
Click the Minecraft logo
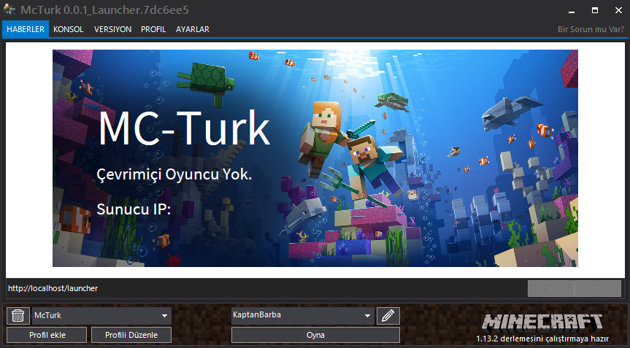[x=542, y=322]
